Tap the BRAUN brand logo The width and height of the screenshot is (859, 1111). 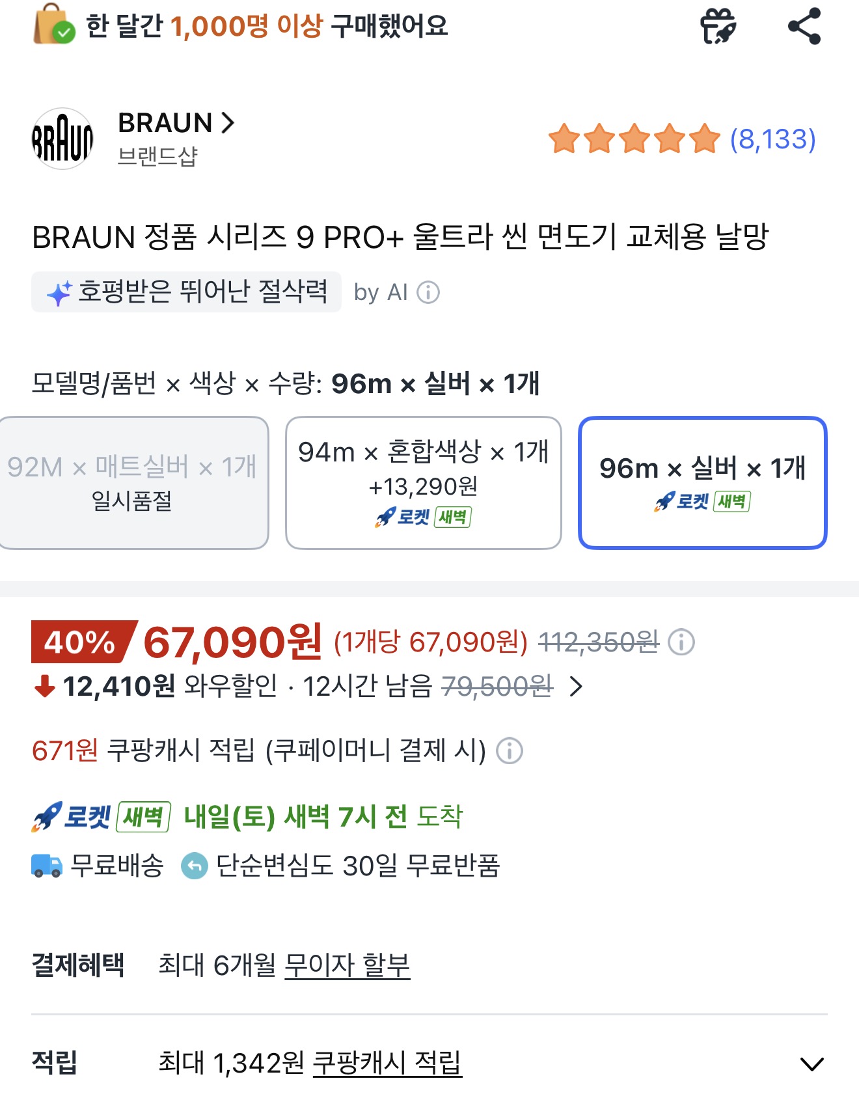[62, 139]
